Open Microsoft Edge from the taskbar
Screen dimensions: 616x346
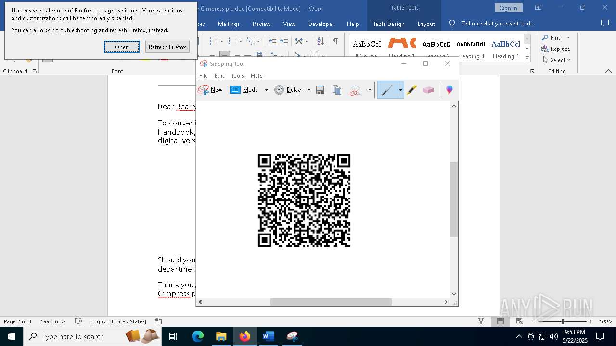(x=198, y=336)
